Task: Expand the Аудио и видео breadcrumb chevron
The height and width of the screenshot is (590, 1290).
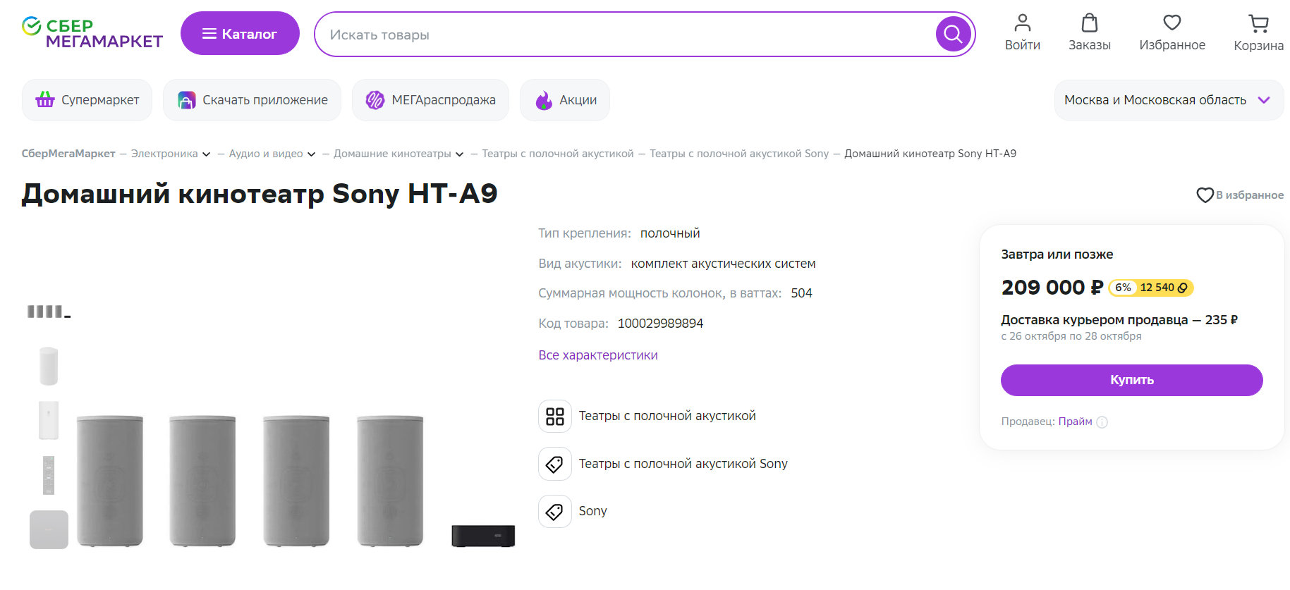Action: point(311,154)
